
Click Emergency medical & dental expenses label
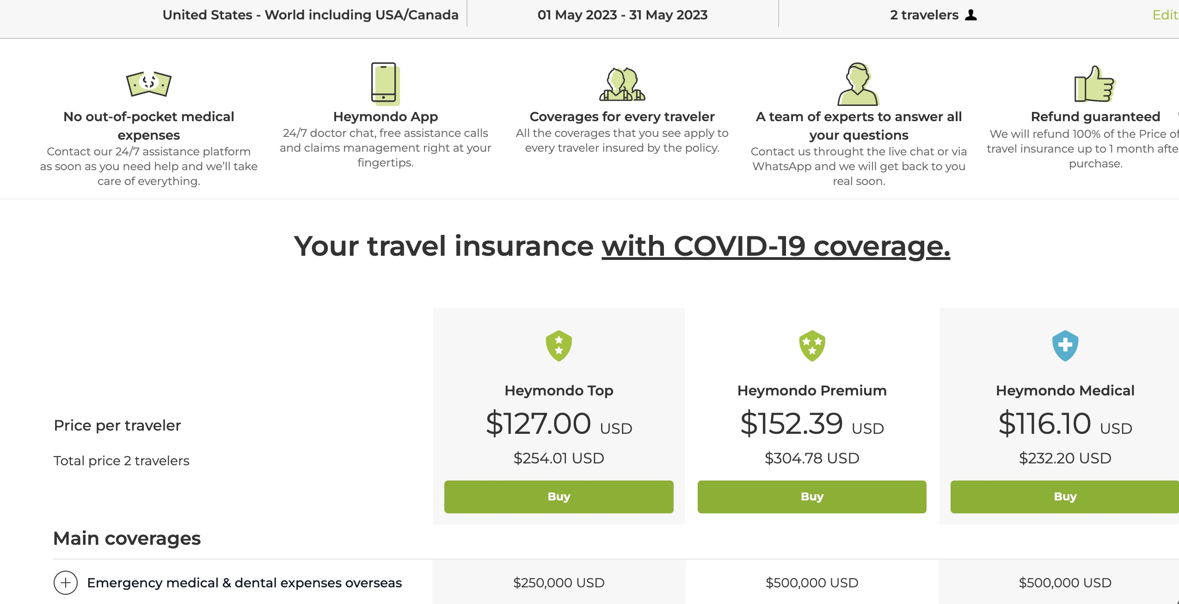[244, 583]
